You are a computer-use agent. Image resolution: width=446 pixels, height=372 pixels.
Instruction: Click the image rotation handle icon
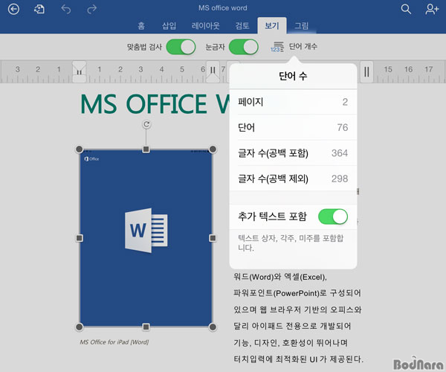tap(146, 124)
